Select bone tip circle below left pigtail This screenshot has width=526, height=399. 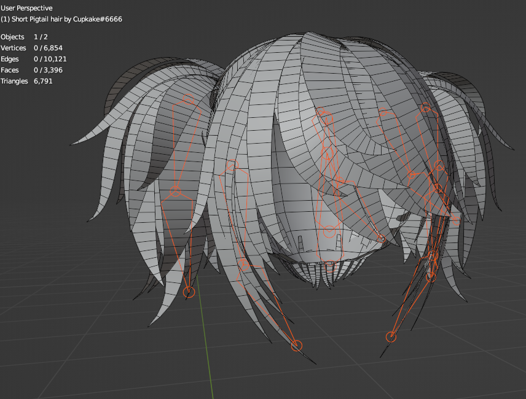(x=189, y=292)
